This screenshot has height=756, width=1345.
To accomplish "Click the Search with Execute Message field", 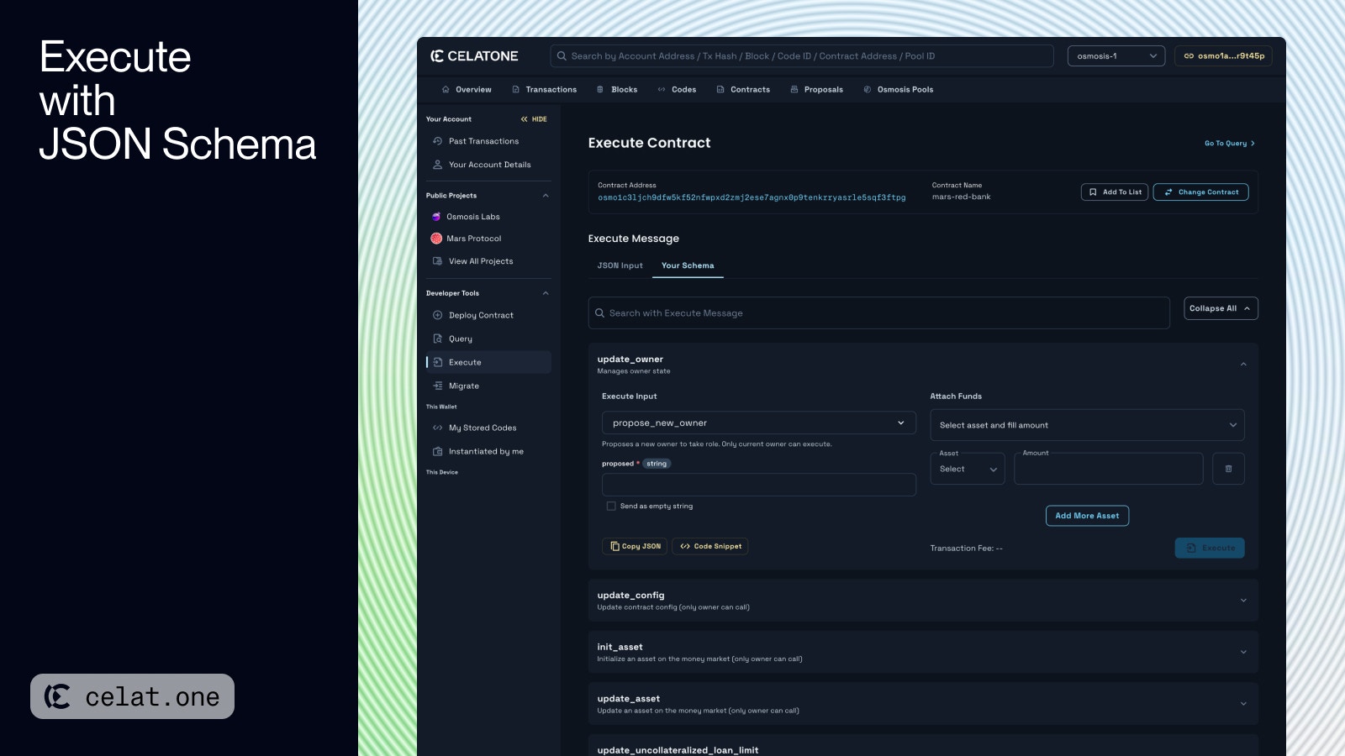I will click(x=878, y=312).
